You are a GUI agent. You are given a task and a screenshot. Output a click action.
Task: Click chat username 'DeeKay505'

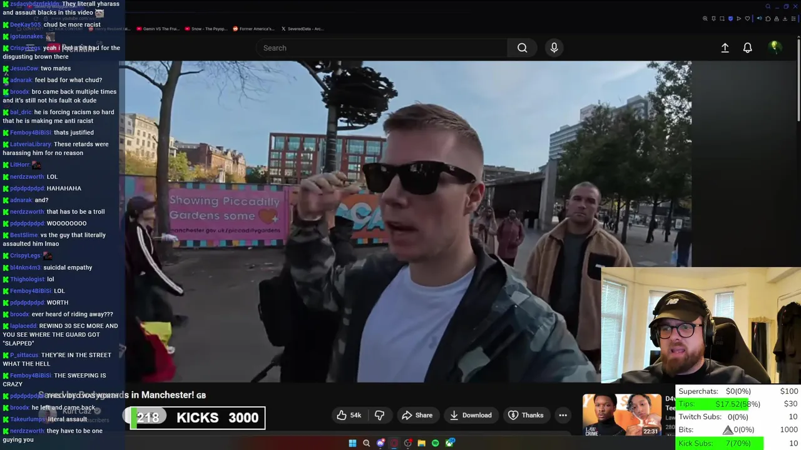point(25,25)
